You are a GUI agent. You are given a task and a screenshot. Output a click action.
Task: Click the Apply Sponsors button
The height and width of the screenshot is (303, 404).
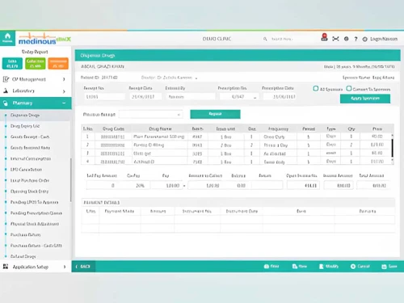click(365, 99)
